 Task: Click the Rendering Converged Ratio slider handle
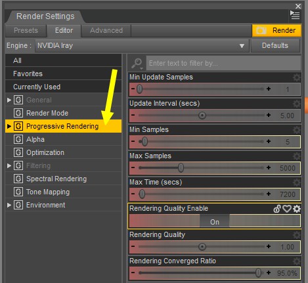click(x=259, y=272)
